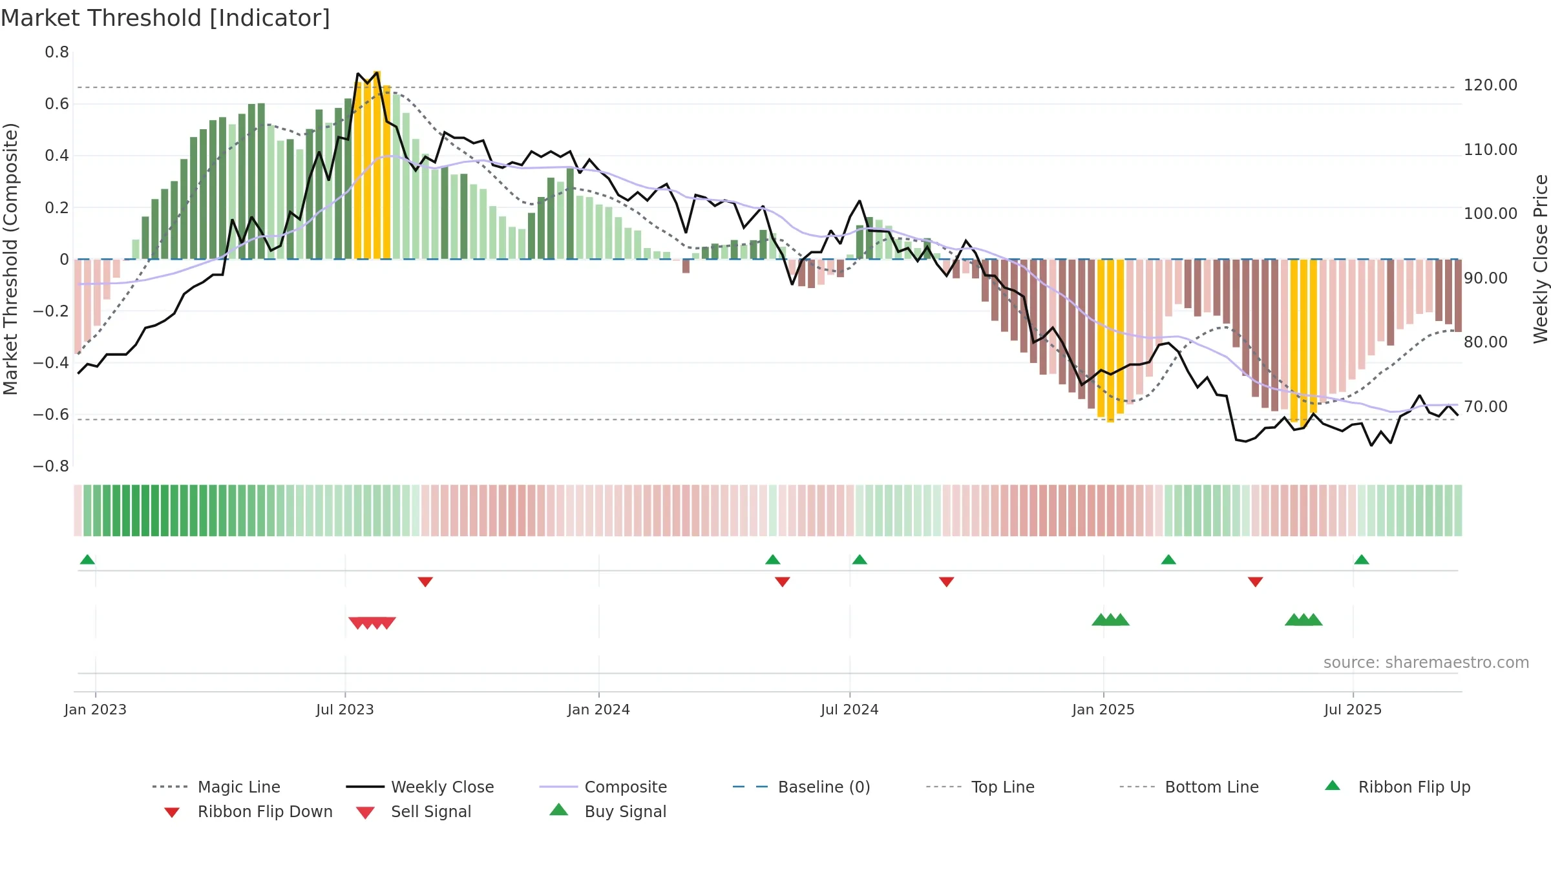The width and height of the screenshot is (1551, 872).
Task: Click the Ribbon Flip Down marker near Apr 2025
Action: tap(1256, 582)
